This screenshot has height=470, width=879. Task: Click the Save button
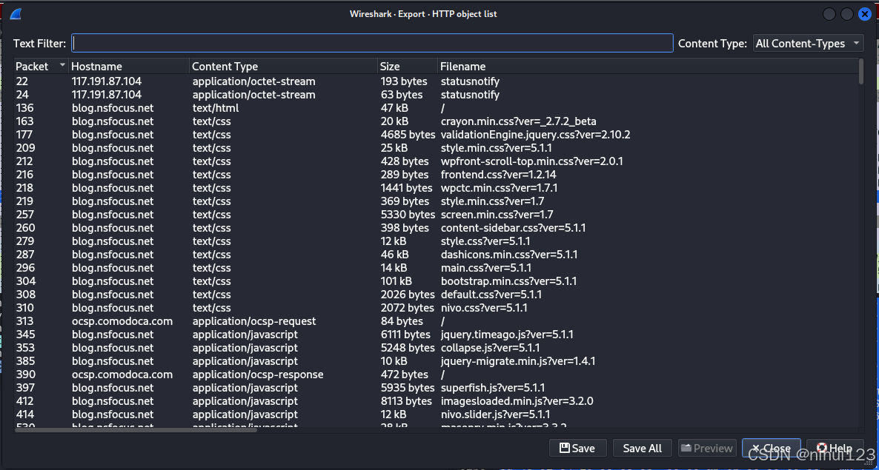[x=578, y=449]
